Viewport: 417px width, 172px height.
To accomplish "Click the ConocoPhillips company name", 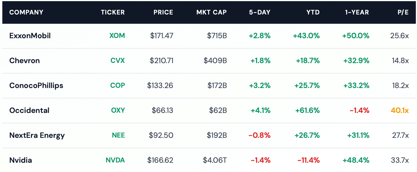I will click(36, 86).
